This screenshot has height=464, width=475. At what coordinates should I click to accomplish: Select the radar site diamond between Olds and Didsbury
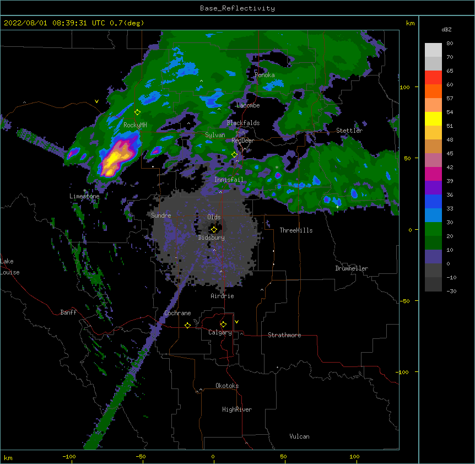[x=214, y=230]
